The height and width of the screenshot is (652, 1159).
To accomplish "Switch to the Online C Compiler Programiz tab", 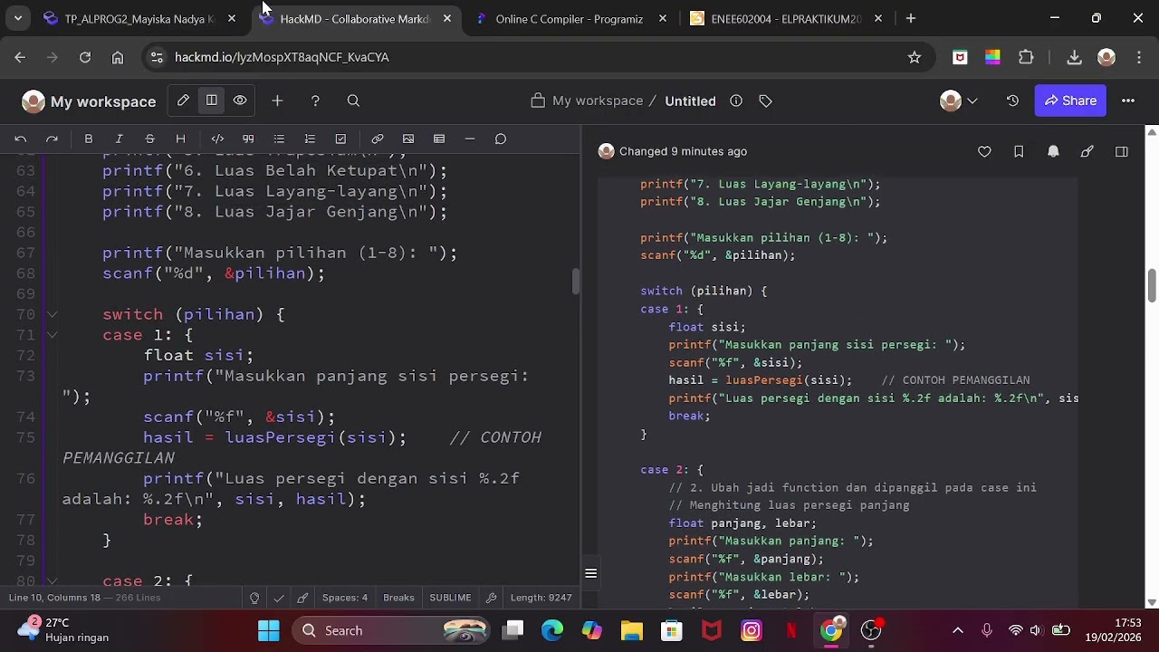I will (570, 18).
